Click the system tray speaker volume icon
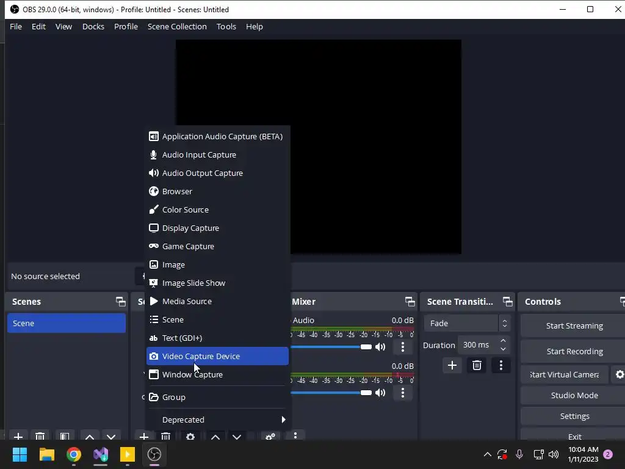 (x=554, y=454)
